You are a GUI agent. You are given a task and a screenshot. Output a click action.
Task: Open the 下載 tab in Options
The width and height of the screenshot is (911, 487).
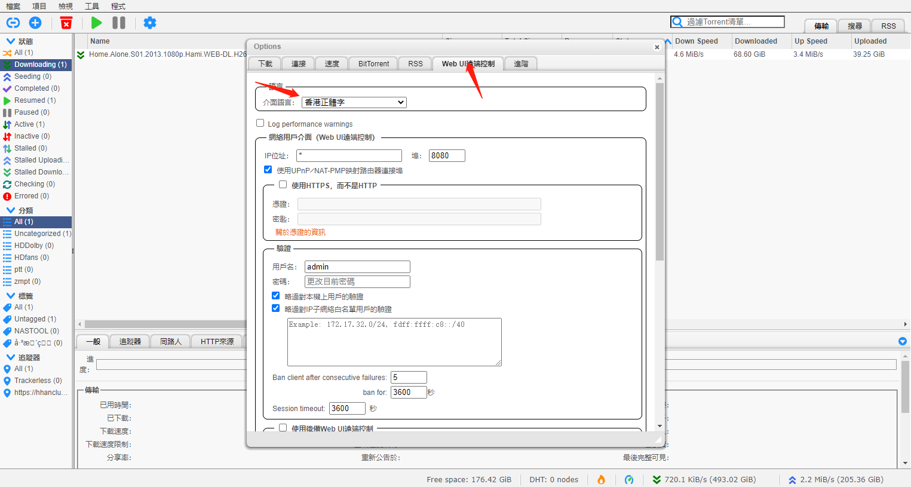(265, 64)
